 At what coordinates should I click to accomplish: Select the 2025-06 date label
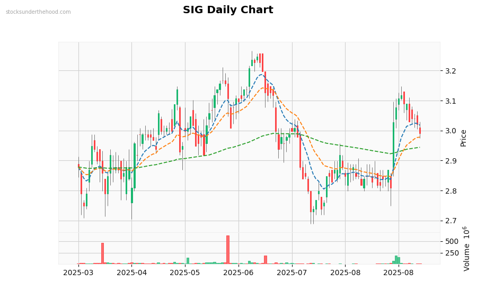(x=238, y=272)
